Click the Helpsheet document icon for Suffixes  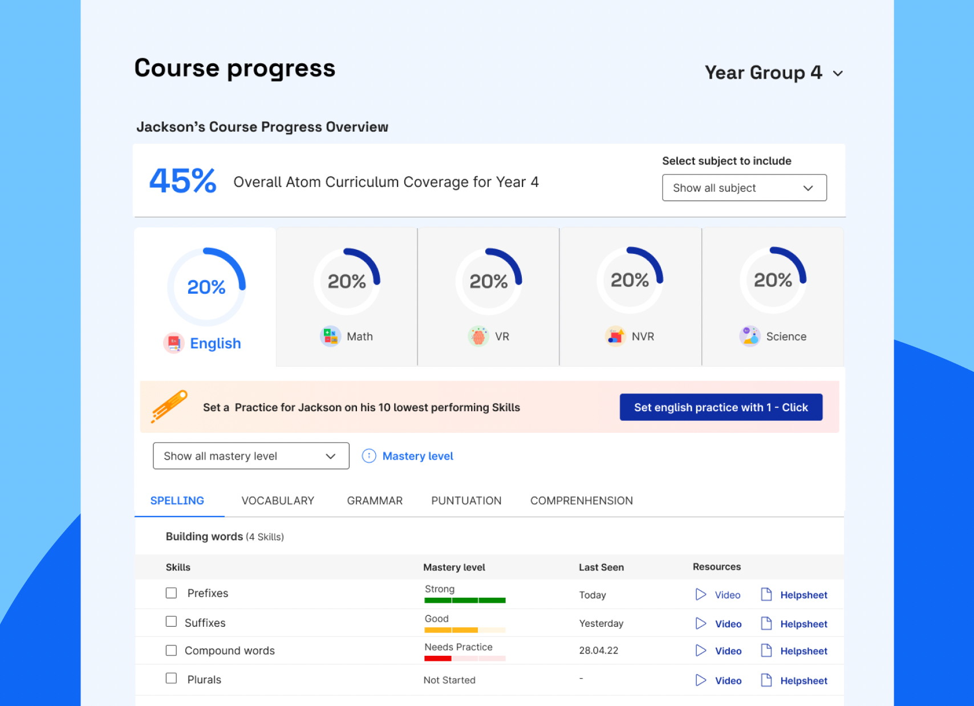coord(766,623)
